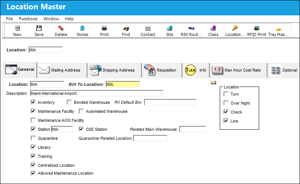Click the RFID Print toolbar icon

256,28
